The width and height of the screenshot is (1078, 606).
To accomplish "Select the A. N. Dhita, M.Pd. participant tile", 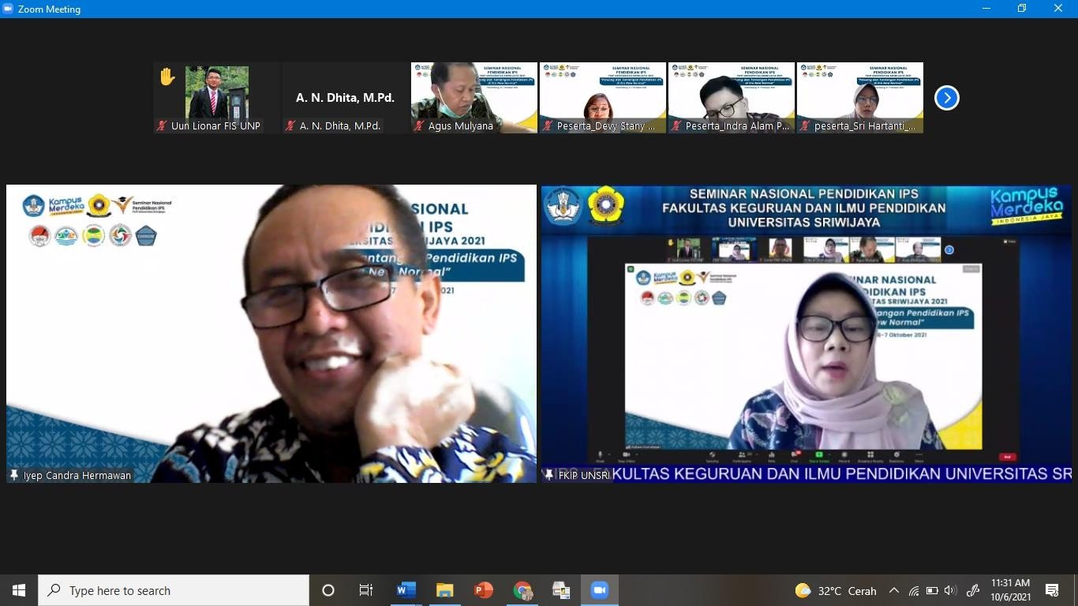I will [x=346, y=98].
